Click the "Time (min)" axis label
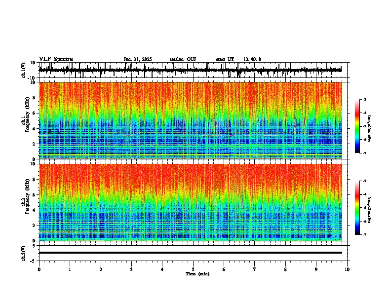The width and height of the screenshot is (391, 302). pos(197,274)
